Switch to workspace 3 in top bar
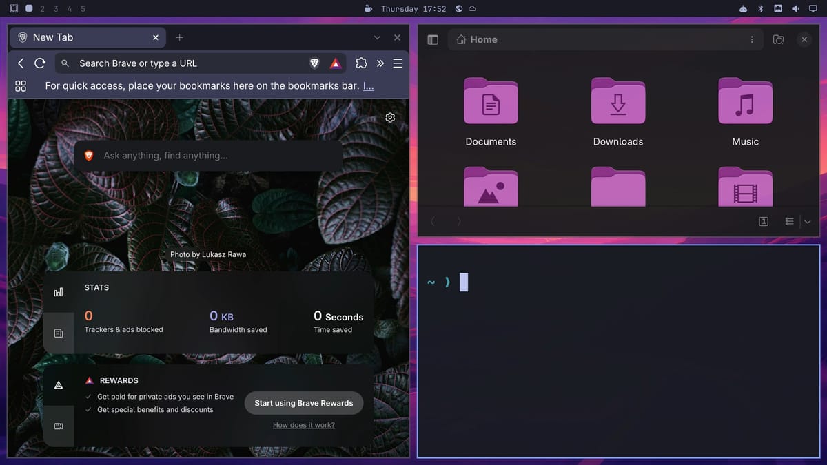The height and width of the screenshot is (465, 827). pos(56,9)
